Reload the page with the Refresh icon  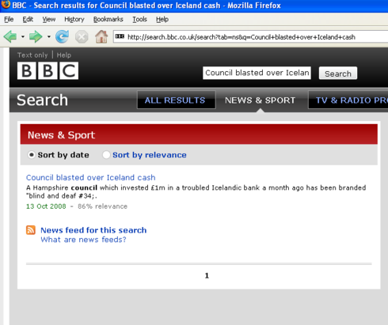[62, 36]
